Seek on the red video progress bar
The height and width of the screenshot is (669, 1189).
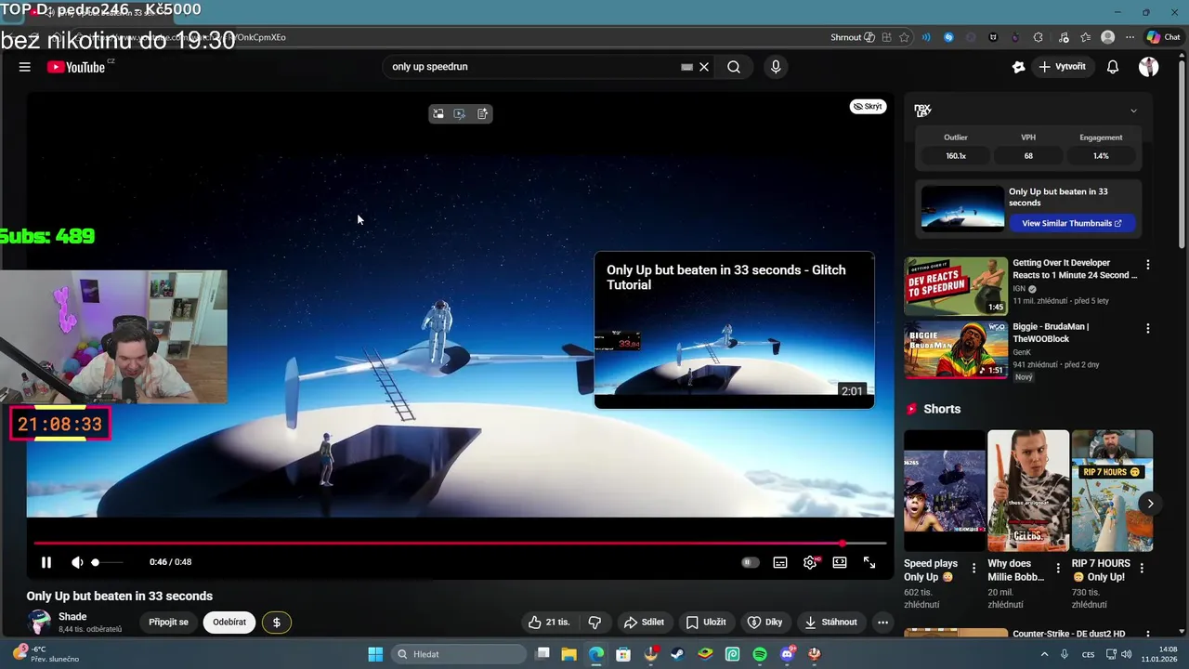pos(460,544)
